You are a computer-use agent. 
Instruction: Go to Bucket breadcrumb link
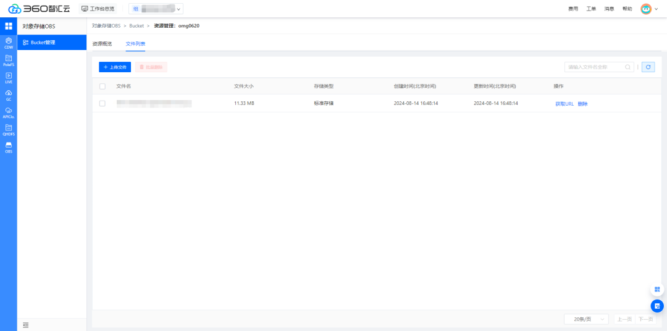click(136, 26)
